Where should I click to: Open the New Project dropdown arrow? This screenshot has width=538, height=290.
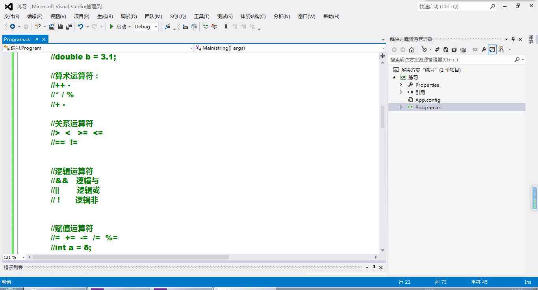point(45,27)
